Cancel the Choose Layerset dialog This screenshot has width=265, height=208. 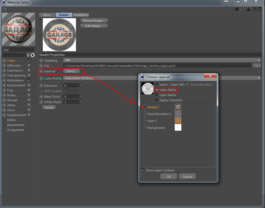(188, 177)
